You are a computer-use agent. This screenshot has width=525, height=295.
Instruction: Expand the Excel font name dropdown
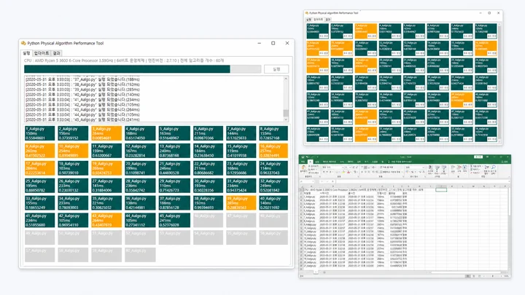tap(343, 168)
